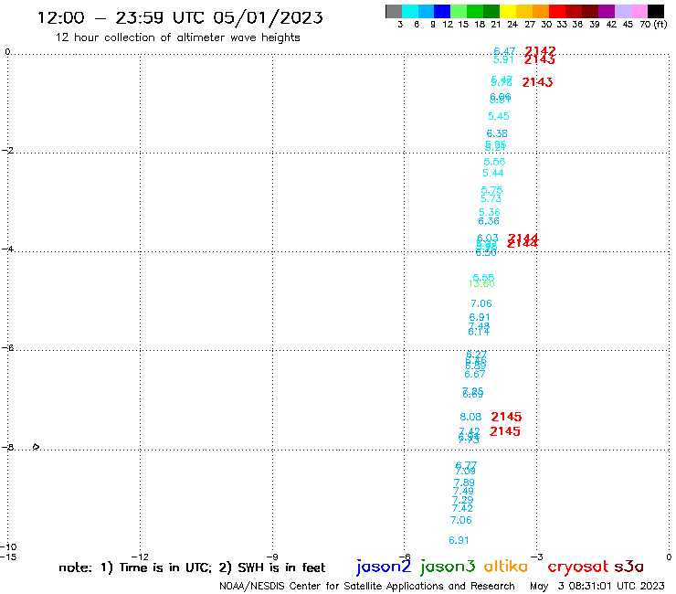Click the 5.45 wave height value
The height and width of the screenshot is (594, 676).
[499, 116]
